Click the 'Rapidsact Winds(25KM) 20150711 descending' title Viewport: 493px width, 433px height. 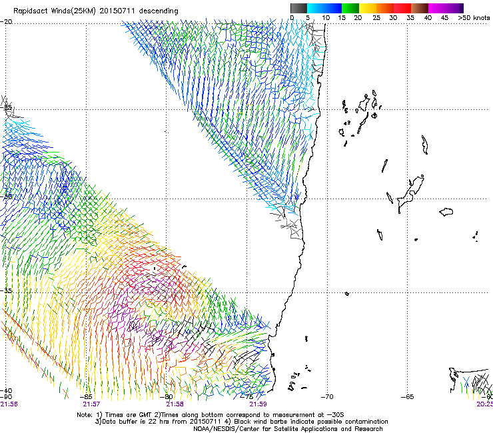pos(95,11)
